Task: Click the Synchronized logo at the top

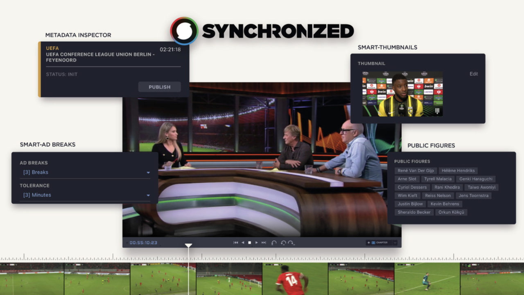Action: 262,30
